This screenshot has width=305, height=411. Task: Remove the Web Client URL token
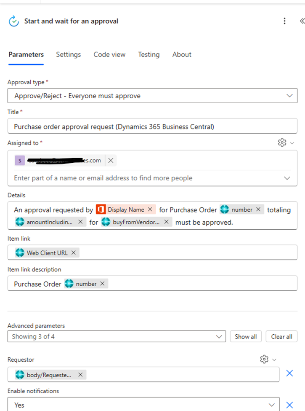[x=74, y=253]
